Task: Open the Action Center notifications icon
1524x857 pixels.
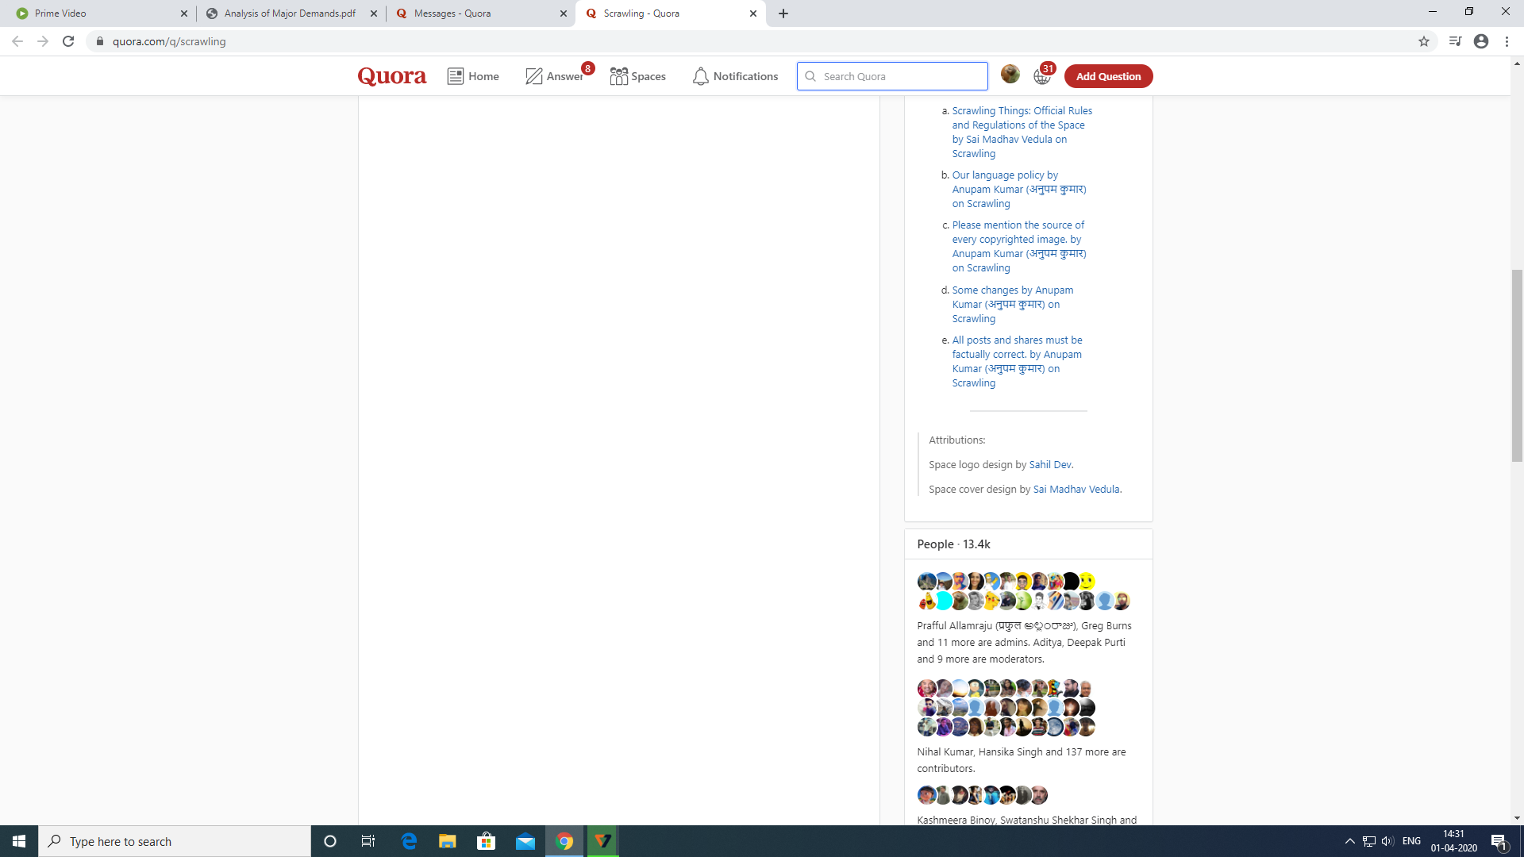Action: [x=1499, y=841]
